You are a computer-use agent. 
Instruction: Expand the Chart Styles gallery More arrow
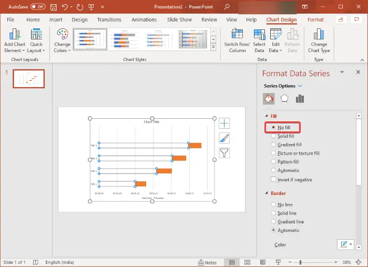(213, 47)
